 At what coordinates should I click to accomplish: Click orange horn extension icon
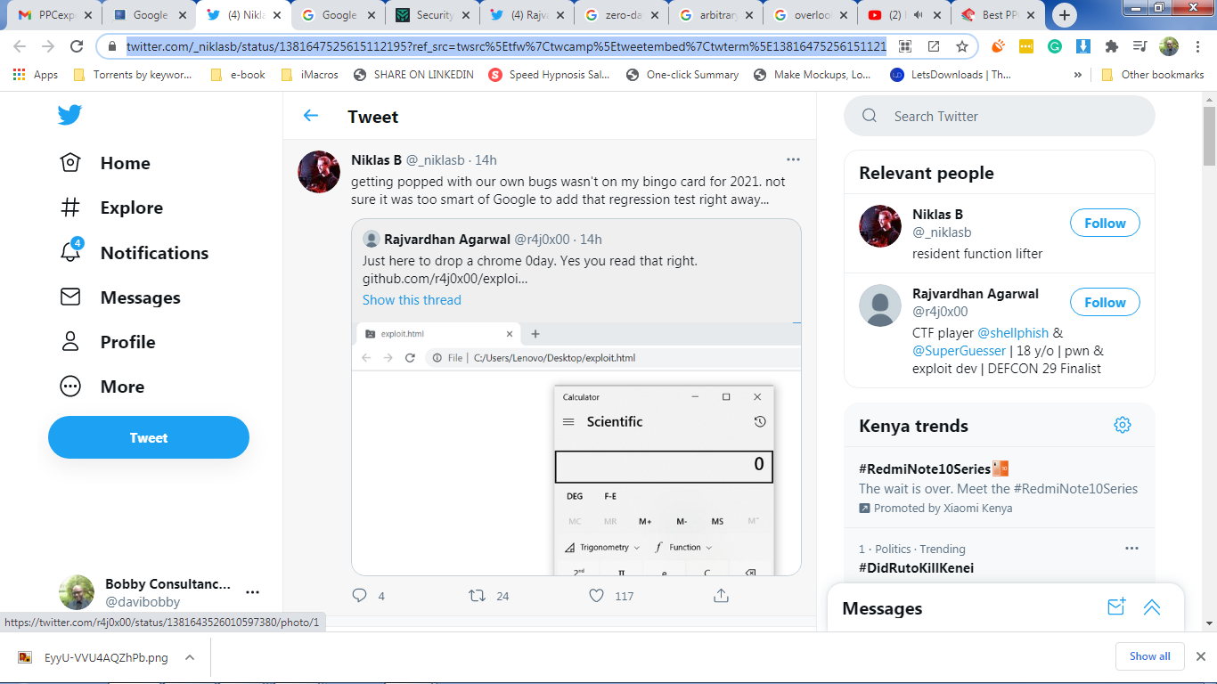(998, 46)
